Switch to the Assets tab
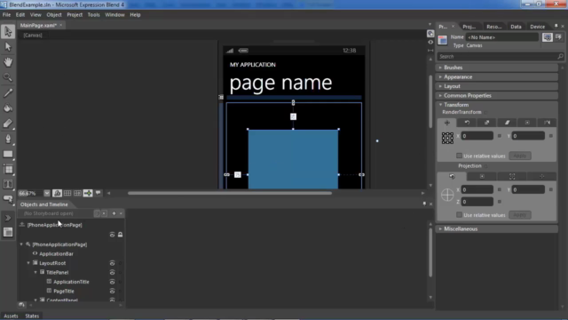The width and height of the screenshot is (568, 320). [11, 316]
